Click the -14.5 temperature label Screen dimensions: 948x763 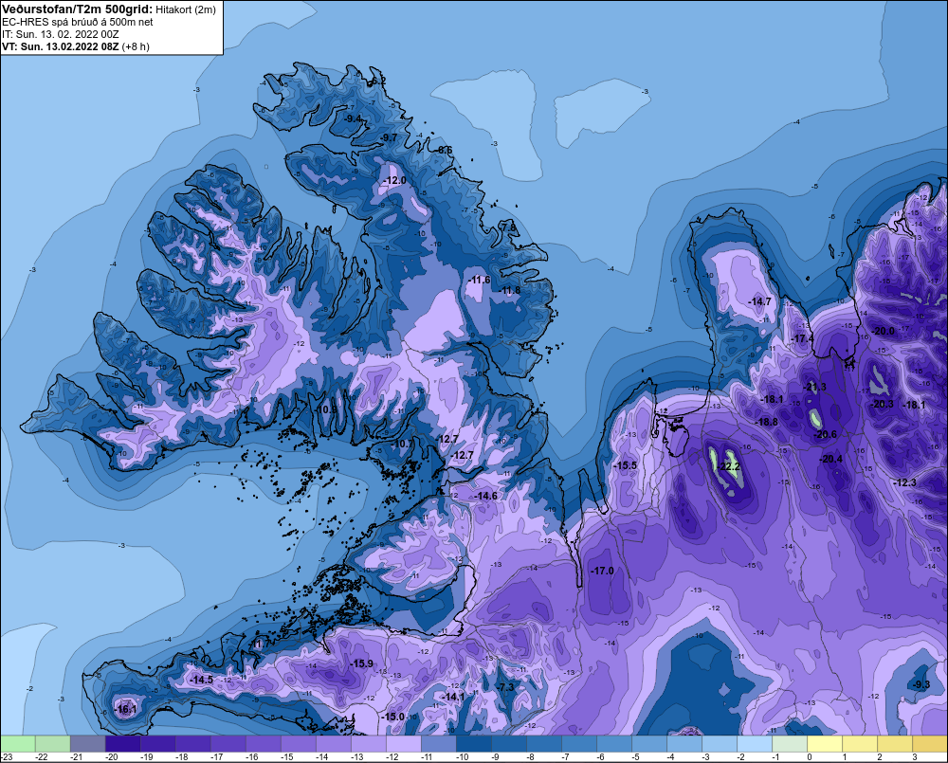[x=201, y=680]
